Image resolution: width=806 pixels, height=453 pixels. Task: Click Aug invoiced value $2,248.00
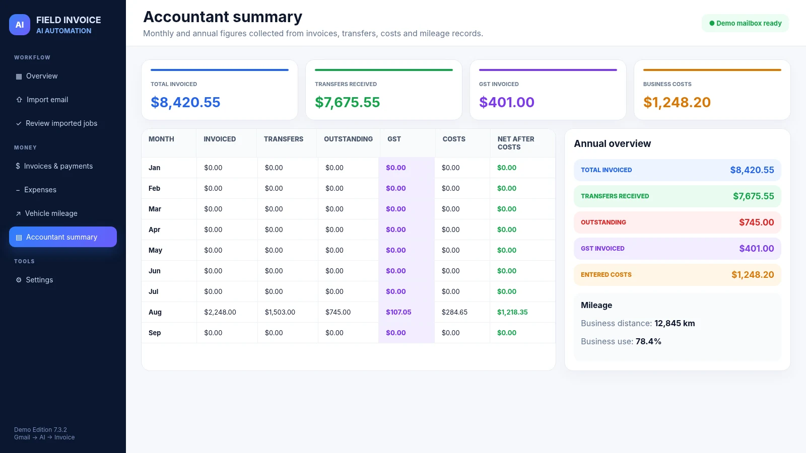pos(220,312)
